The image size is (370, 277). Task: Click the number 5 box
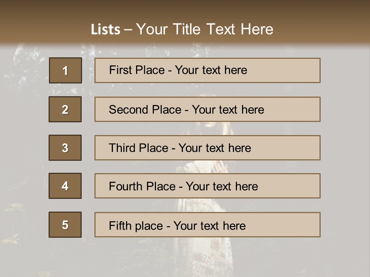(65, 224)
